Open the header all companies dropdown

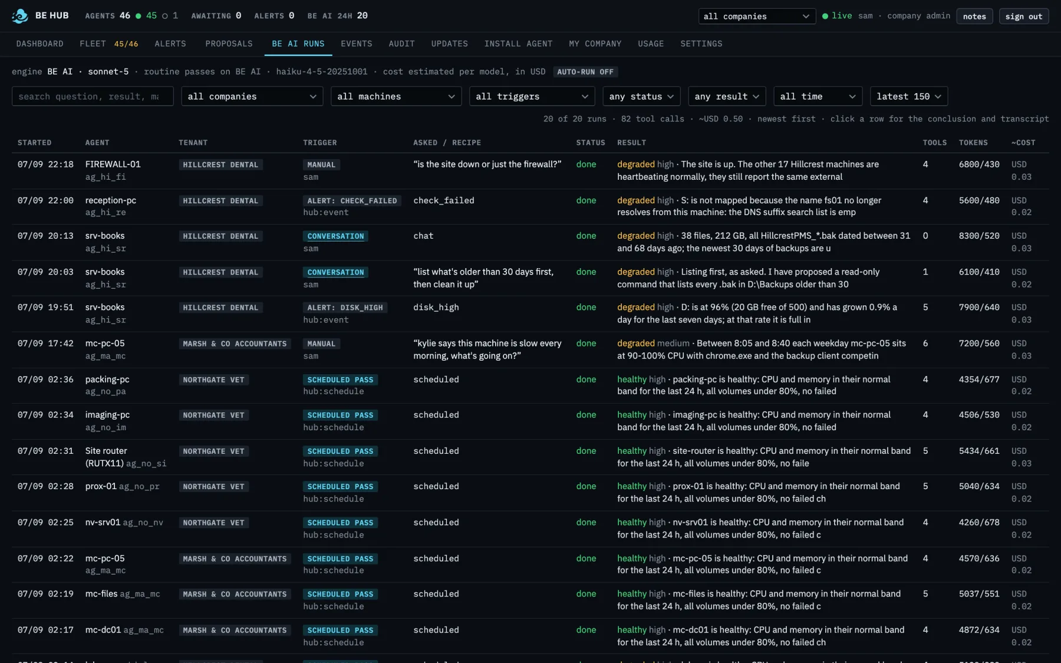[757, 17]
